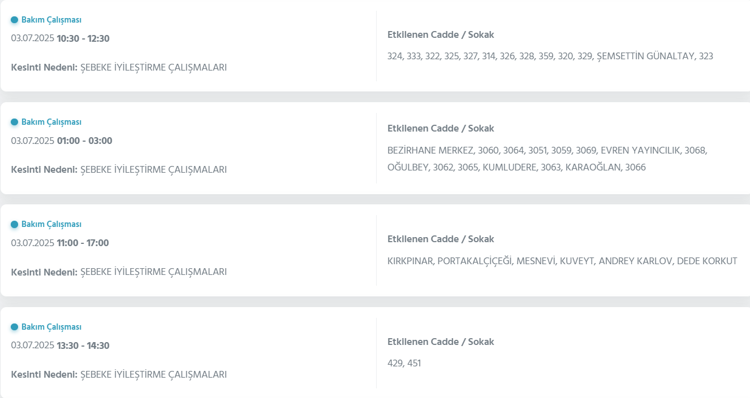Click the blue dot in the 10:30 - 12:30 card
This screenshot has height=398, width=750.
click(15, 20)
